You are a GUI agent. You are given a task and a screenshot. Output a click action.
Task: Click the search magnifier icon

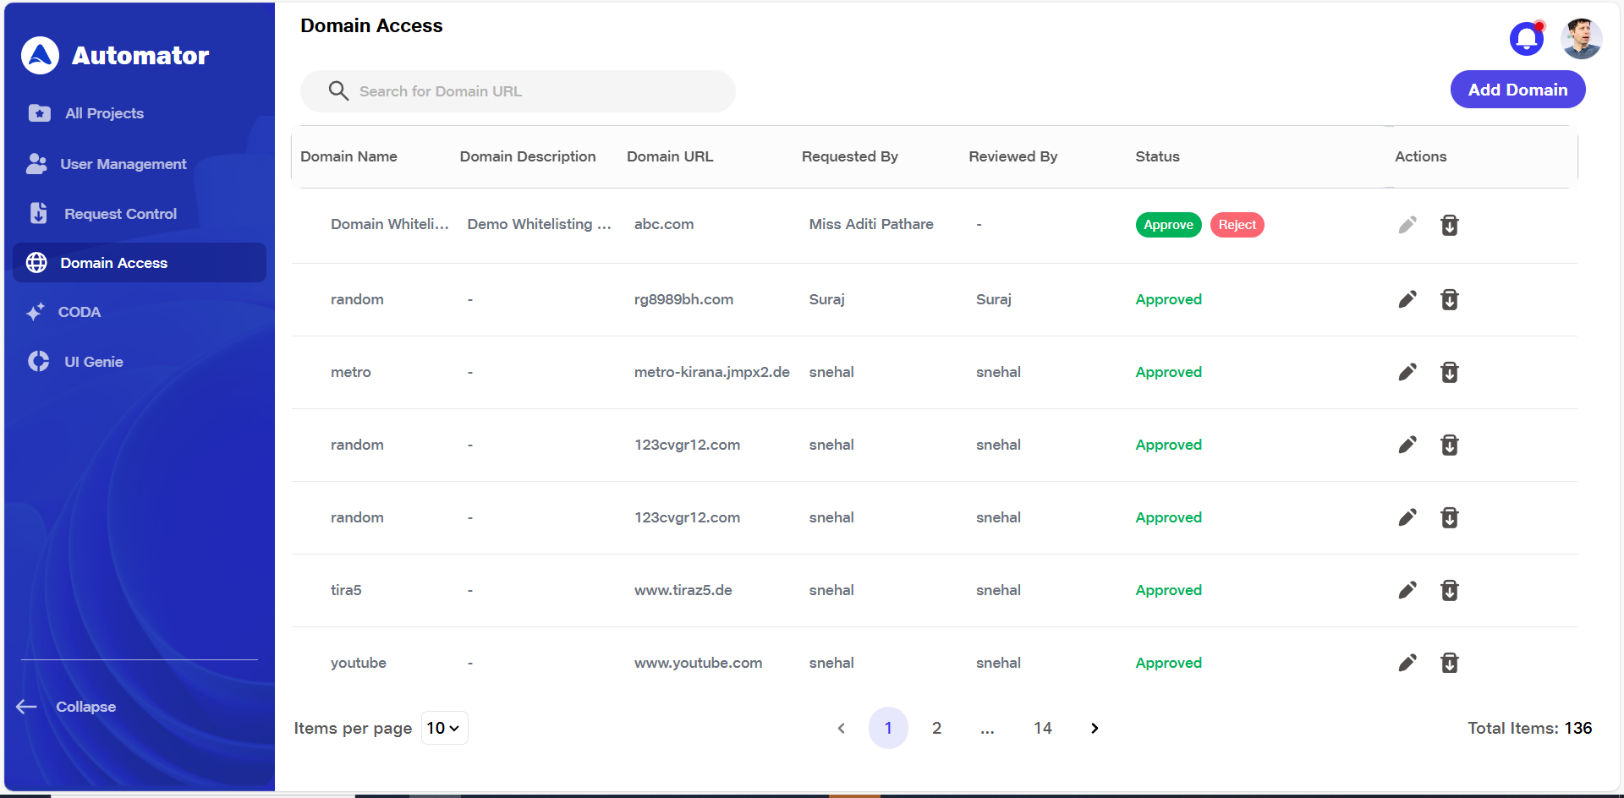(338, 91)
